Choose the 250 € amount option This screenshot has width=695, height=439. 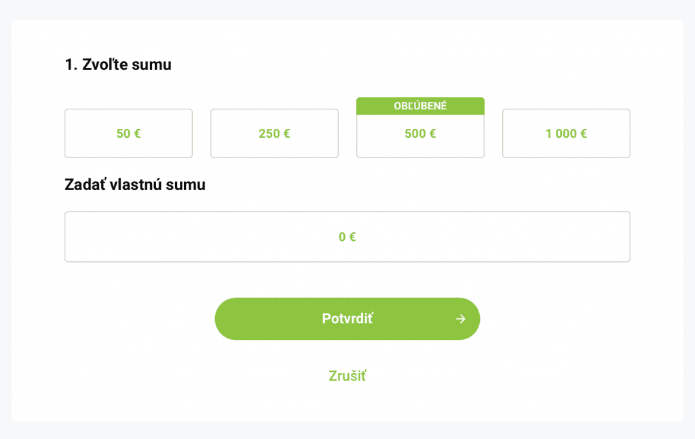tap(274, 134)
